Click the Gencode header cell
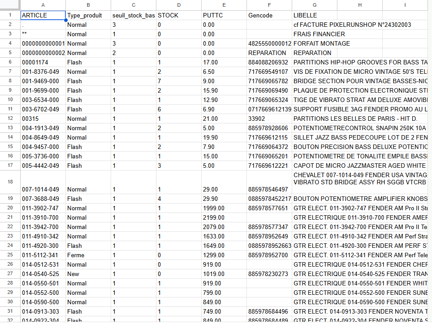 click(x=269, y=15)
